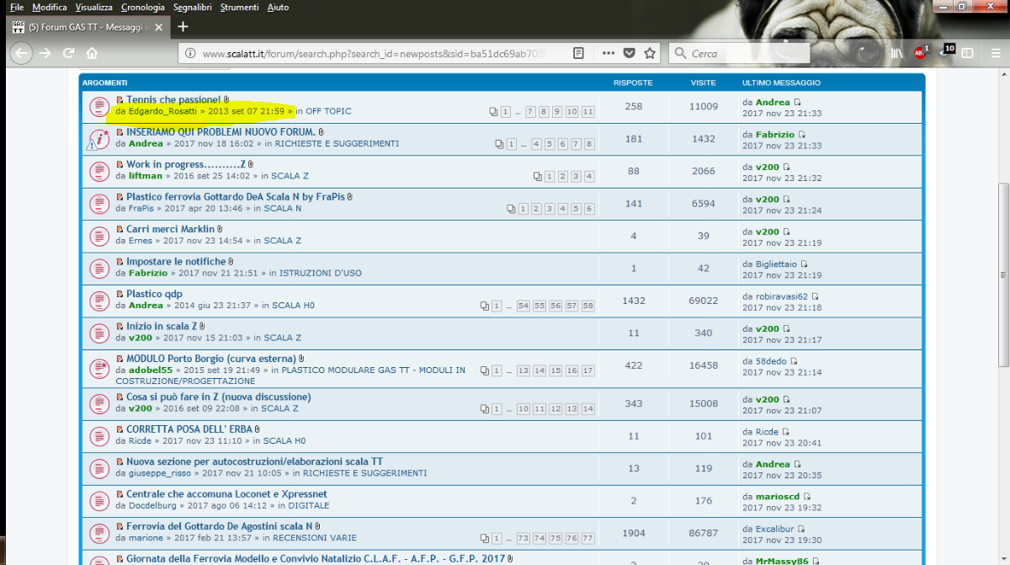Go to page 11 of Tennis che passione!

[587, 112]
